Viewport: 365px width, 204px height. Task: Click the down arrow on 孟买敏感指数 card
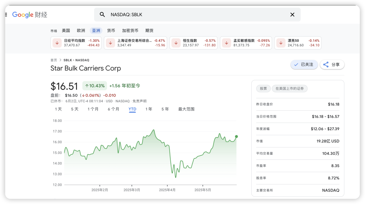click(x=226, y=43)
